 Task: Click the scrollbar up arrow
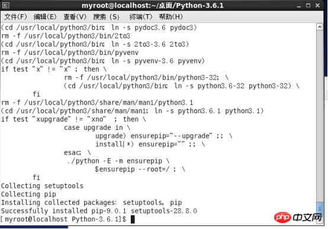pos(320,27)
